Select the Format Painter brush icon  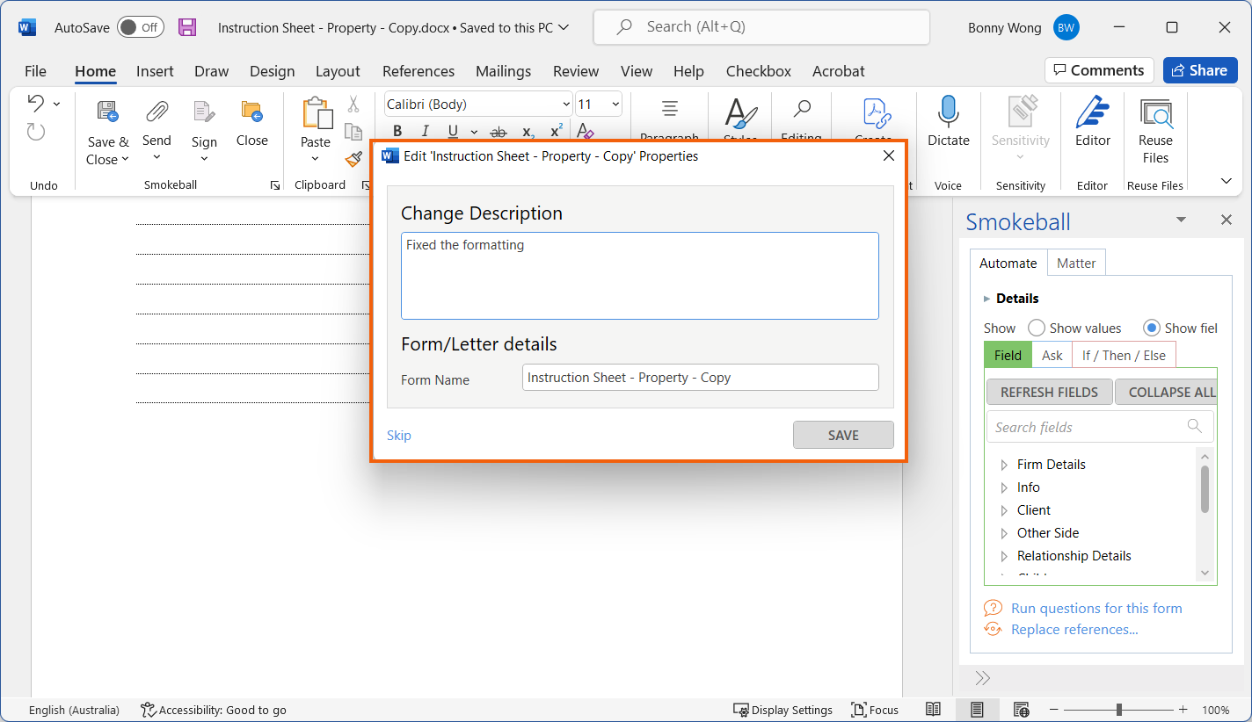click(x=353, y=158)
